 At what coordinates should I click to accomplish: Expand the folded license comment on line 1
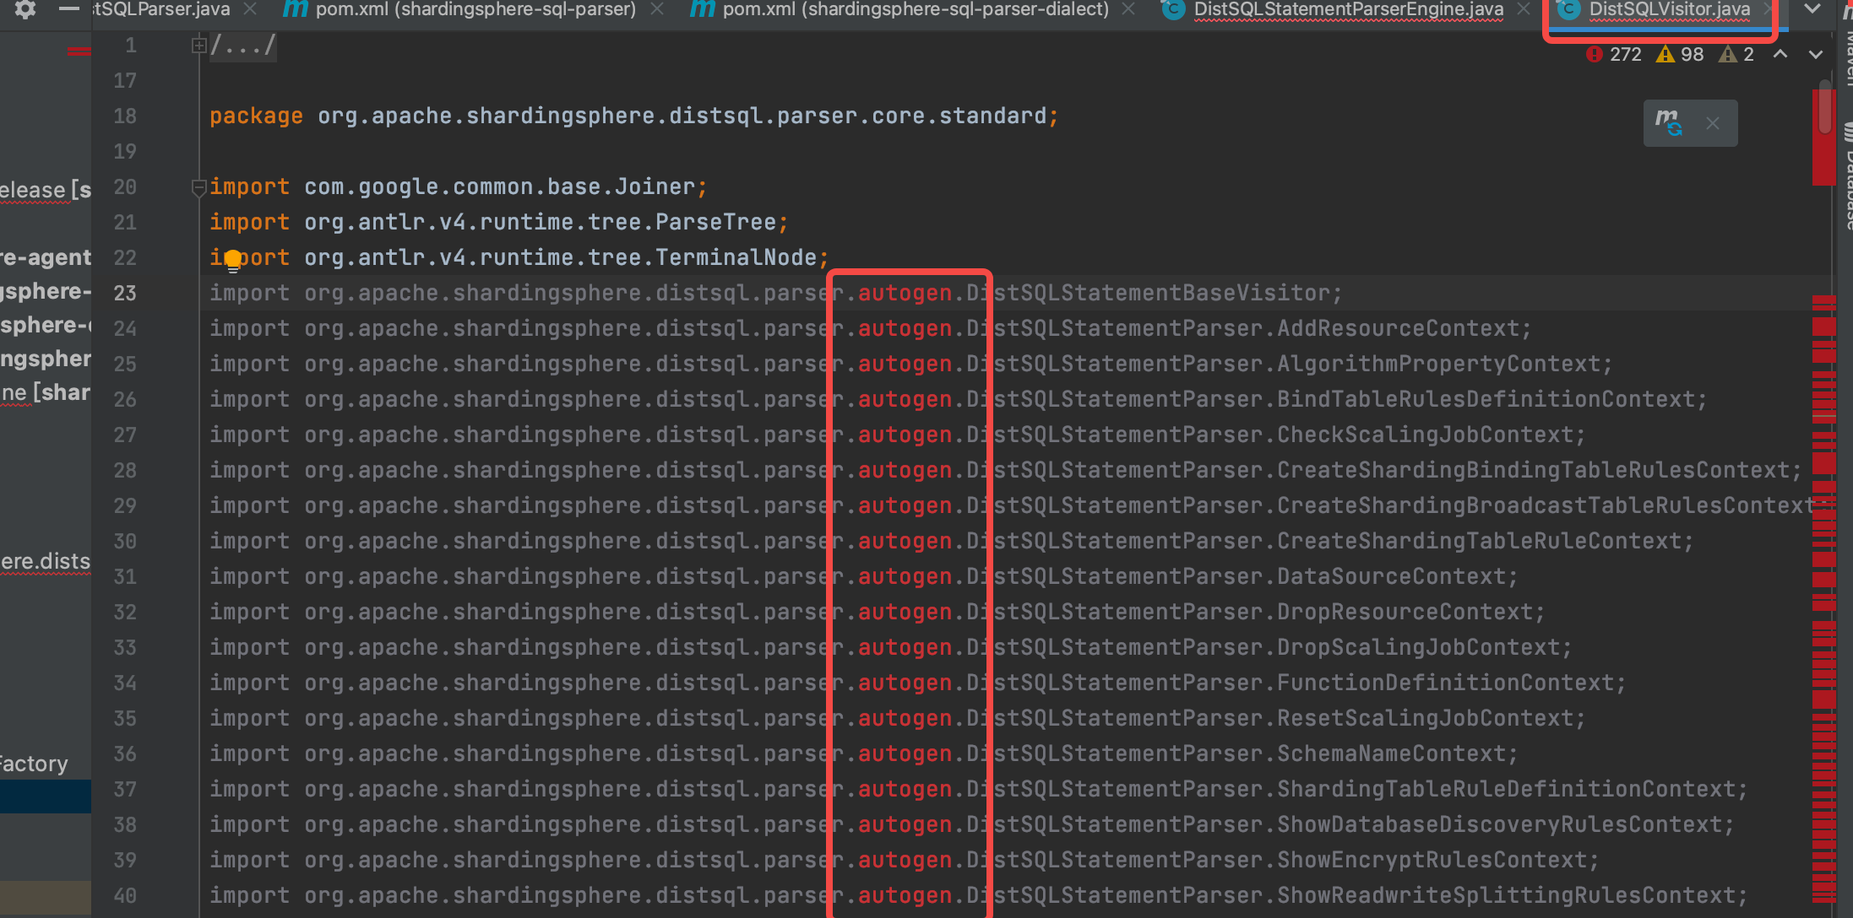(x=198, y=46)
